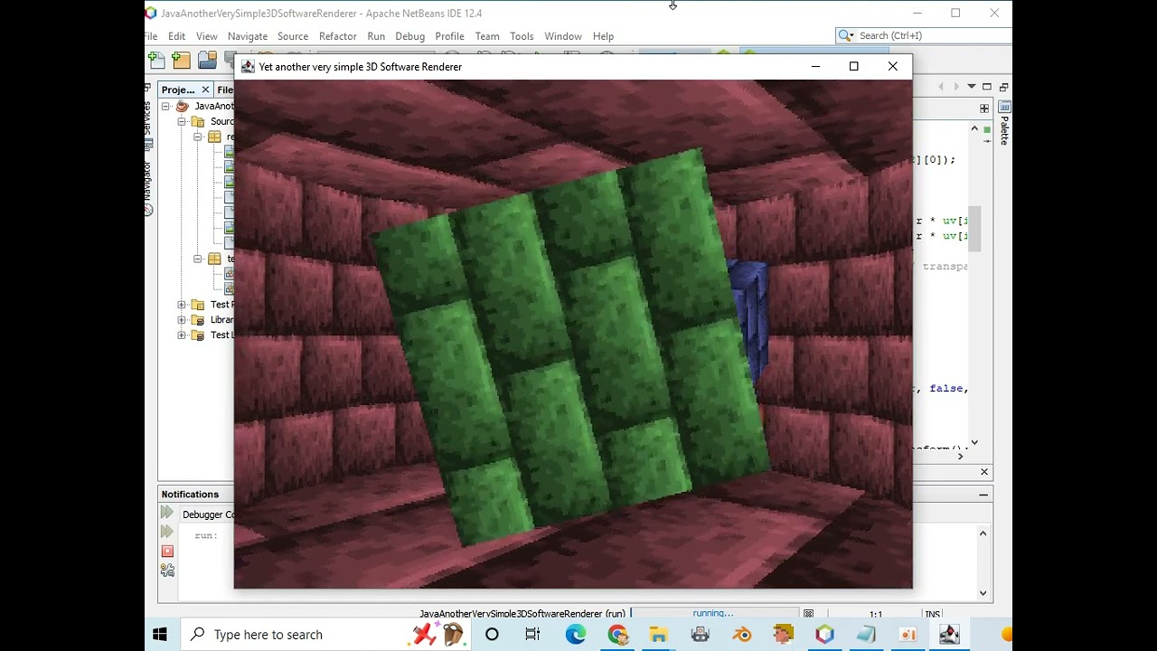The image size is (1157, 651).
Task: Open Task View from the taskbar
Action: [x=532, y=635]
